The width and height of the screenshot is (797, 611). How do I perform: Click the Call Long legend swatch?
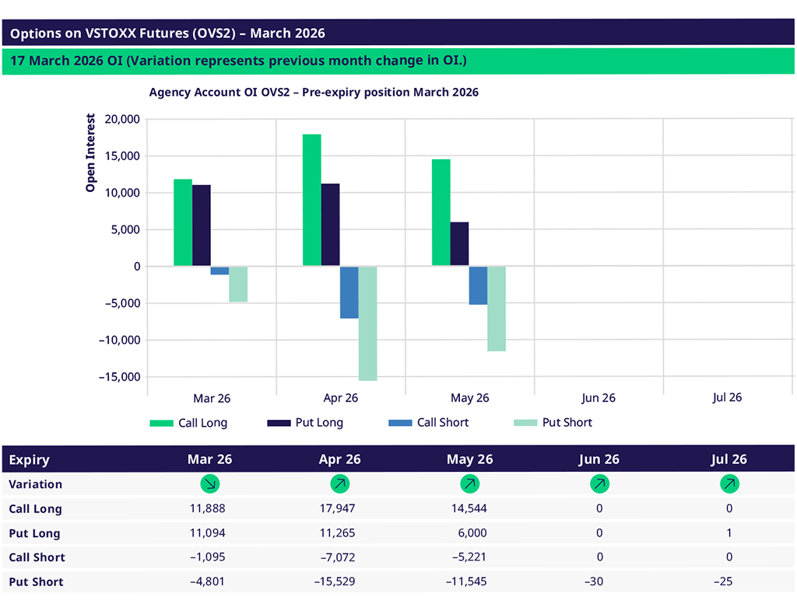pos(160,423)
